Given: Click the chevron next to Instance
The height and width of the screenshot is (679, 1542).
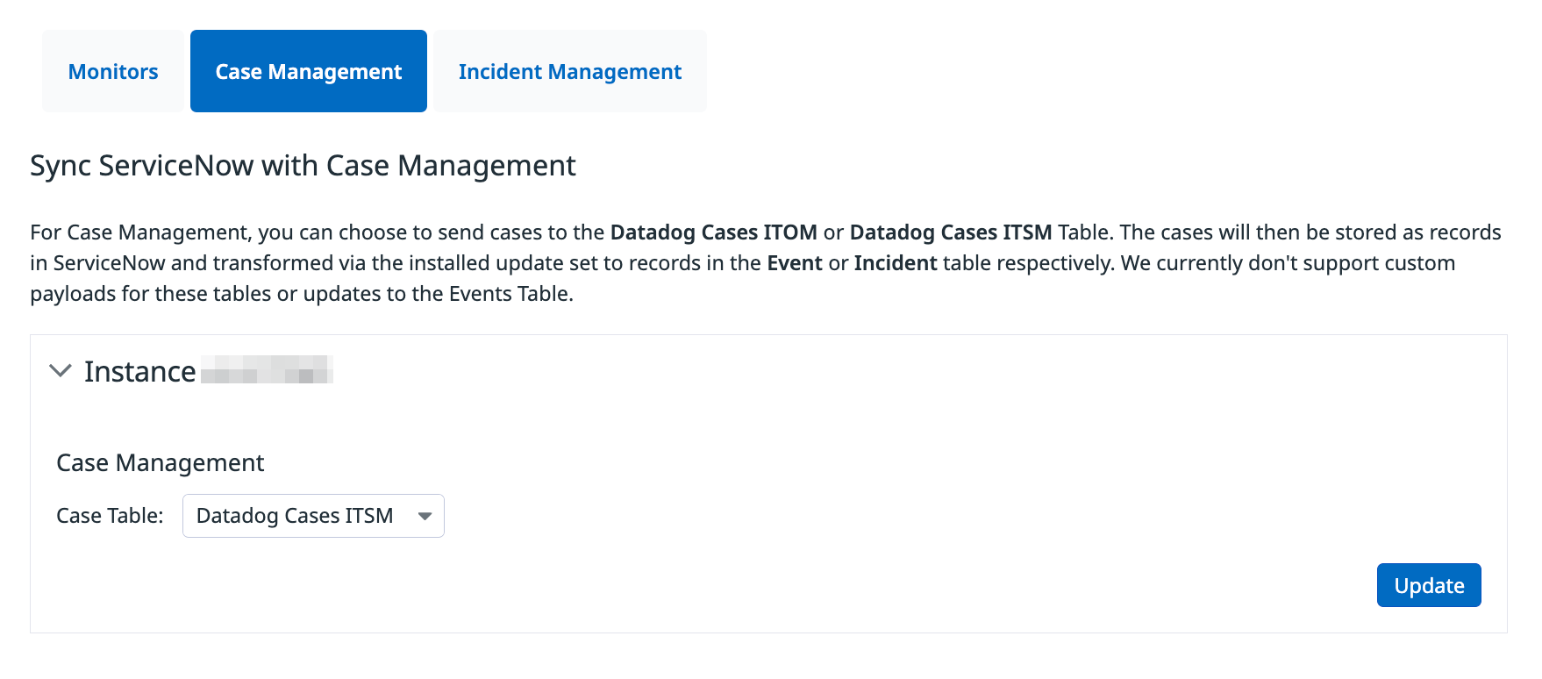Looking at the screenshot, I should point(61,371).
